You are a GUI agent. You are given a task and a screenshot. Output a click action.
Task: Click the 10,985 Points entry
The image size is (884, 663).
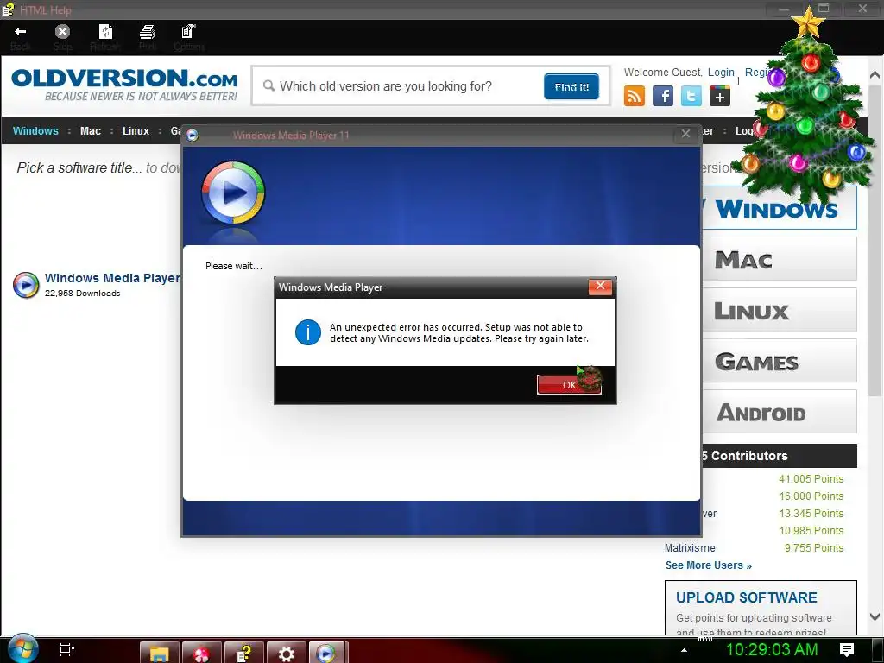tap(811, 531)
